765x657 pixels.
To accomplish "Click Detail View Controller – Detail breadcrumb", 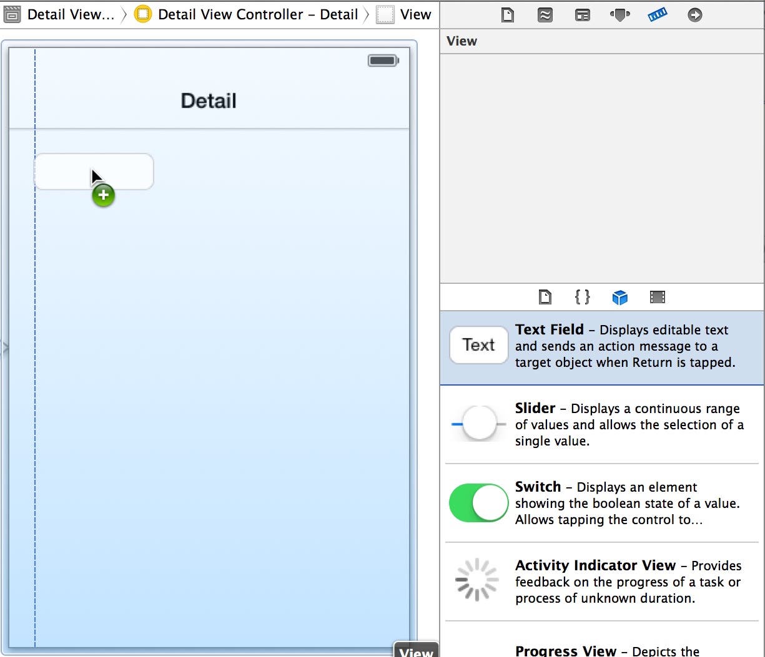I will coord(258,14).
